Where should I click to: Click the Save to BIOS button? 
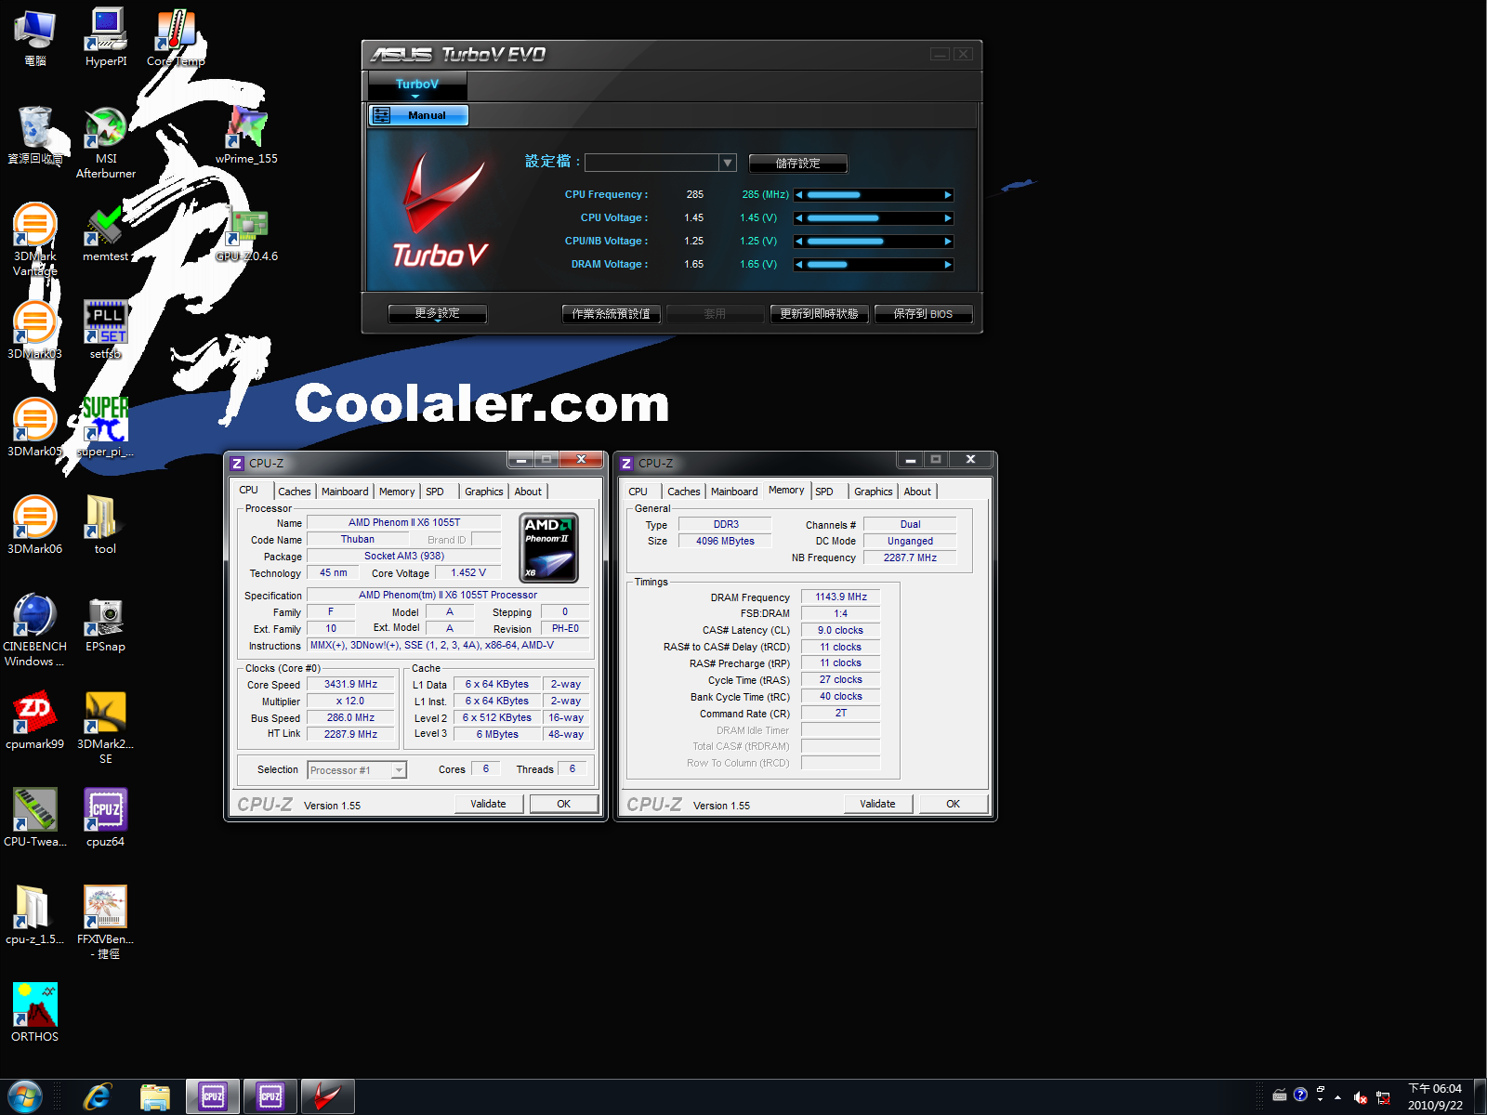924,314
